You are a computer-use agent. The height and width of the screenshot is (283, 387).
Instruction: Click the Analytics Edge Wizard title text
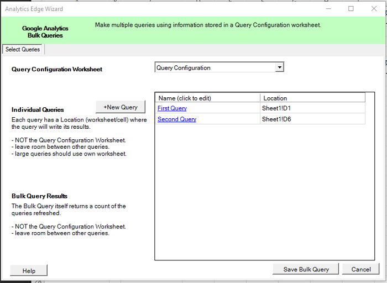tap(34, 9)
